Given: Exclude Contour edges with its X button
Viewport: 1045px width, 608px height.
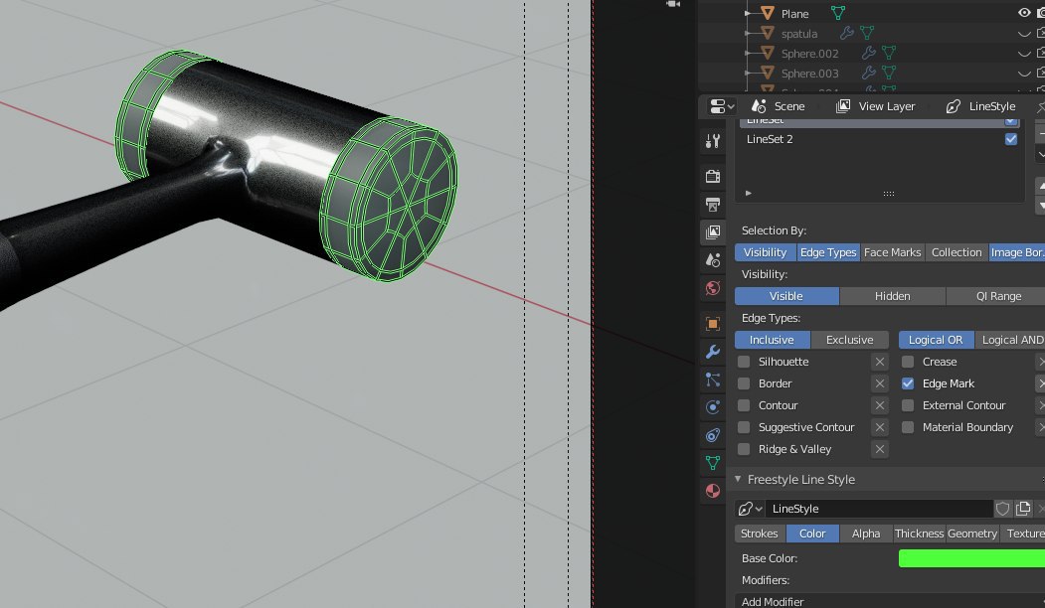Looking at the screenshot, I should (880, 405).
